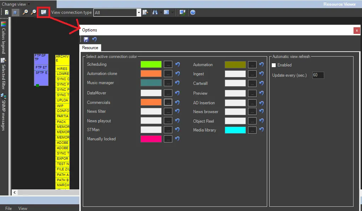Click the save icon in Options dialog
Viewport: 362px width, 211px height.
pos(86,40)
